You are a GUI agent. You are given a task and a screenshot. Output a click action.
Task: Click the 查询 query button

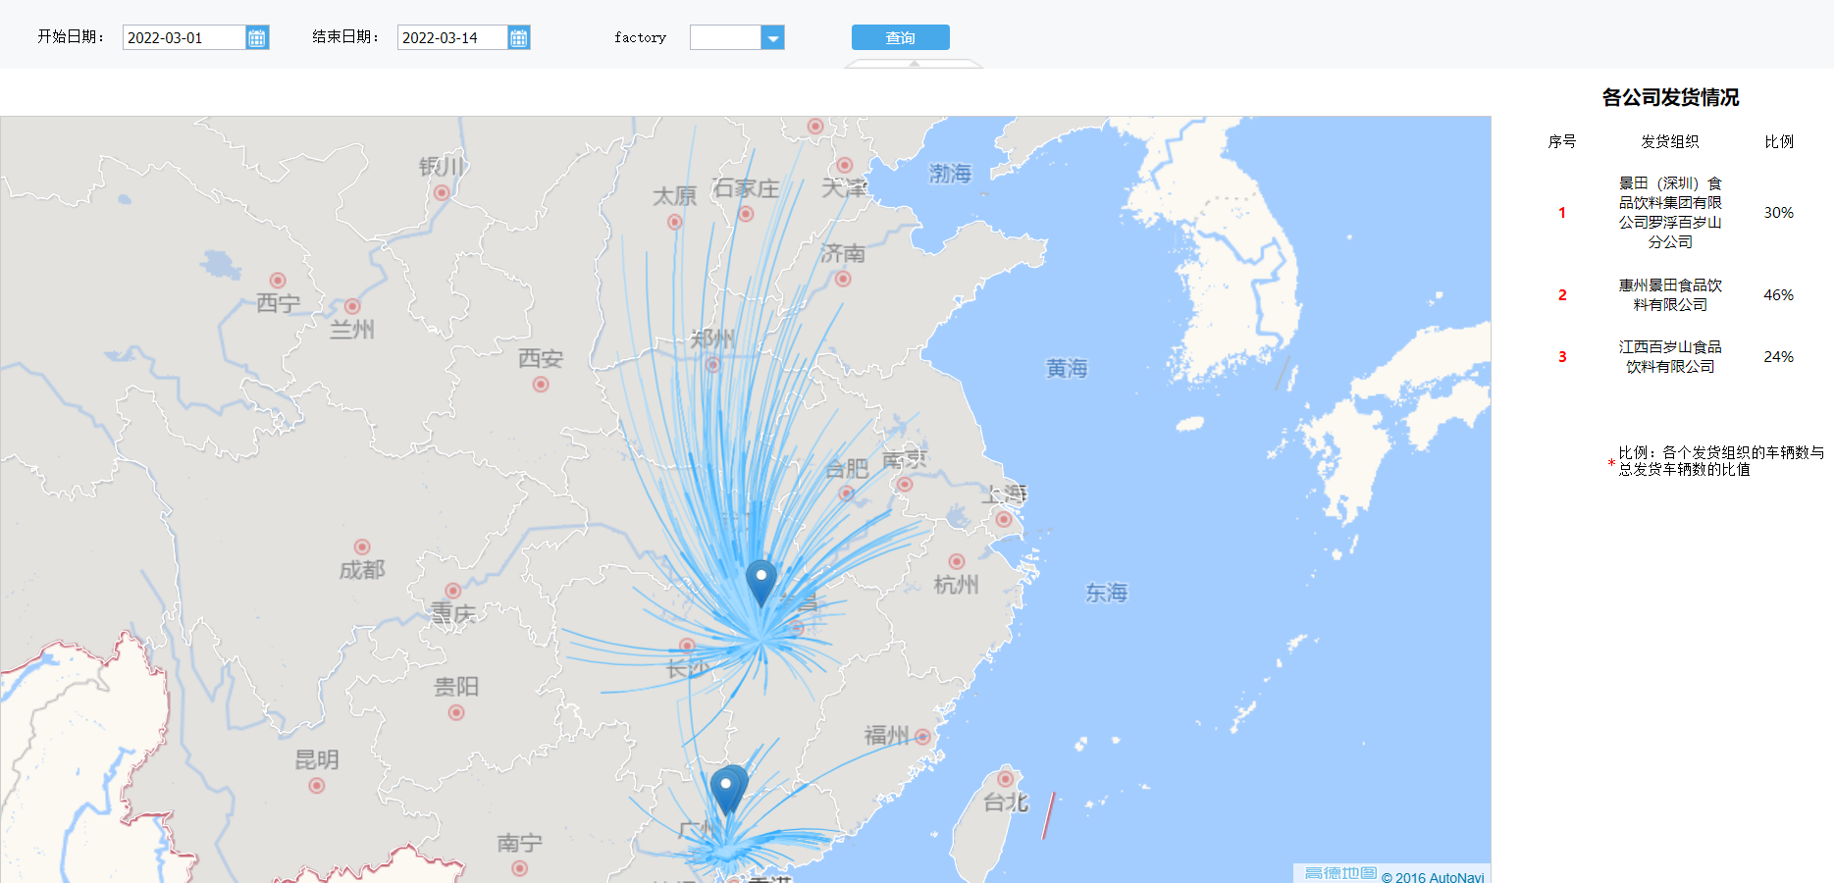click(900, 37)
